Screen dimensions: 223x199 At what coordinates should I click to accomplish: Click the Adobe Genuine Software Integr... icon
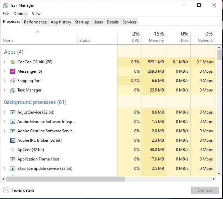coord(13,122)
